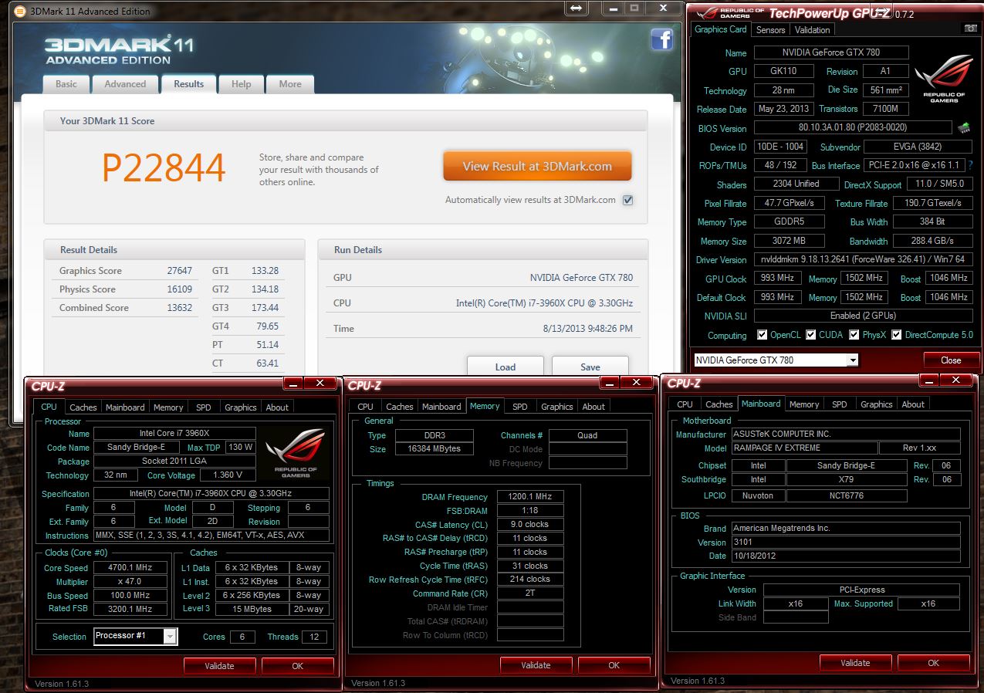Click the Facebook icon in 3DMark 11

(x=661, y=39)
